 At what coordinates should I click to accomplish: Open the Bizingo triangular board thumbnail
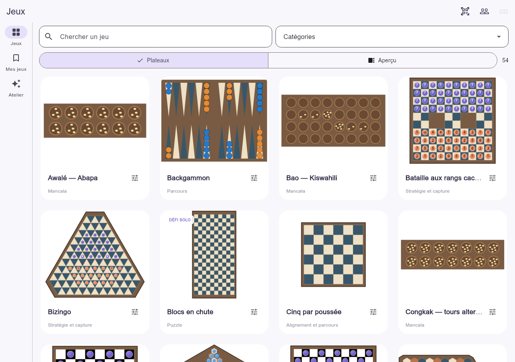[95, 255]
